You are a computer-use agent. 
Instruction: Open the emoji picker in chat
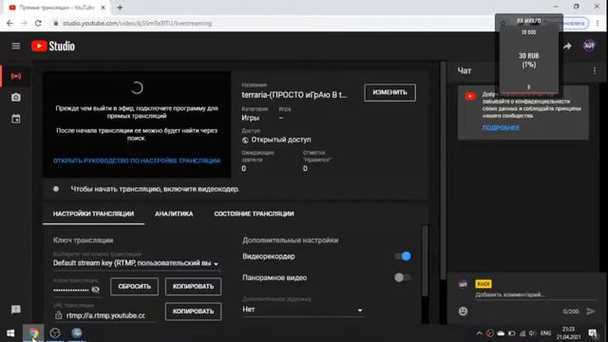point(463,311)
